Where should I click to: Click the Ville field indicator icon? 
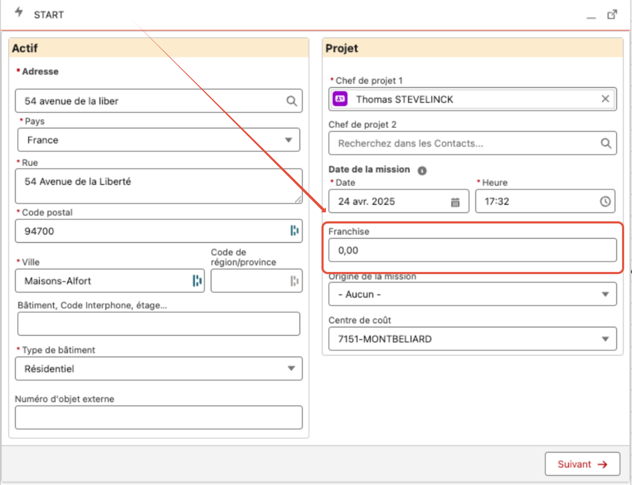(197, 281)
